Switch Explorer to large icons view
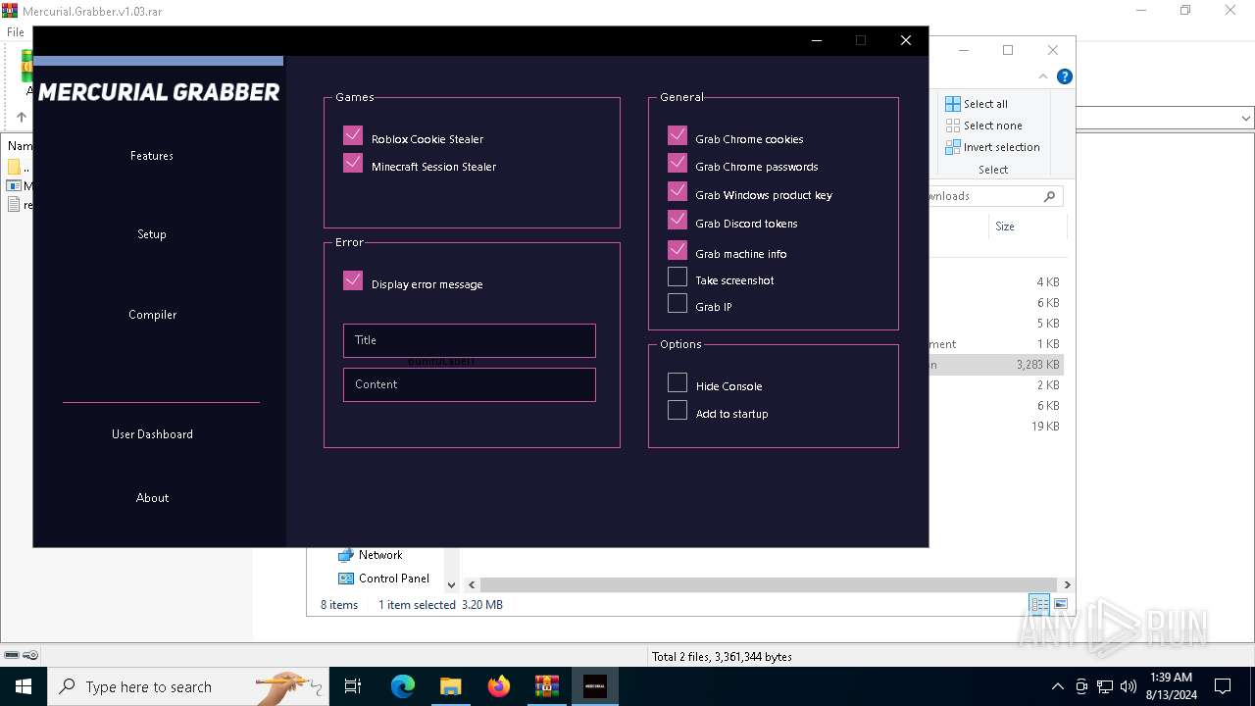Viewport: 1255px width, 706px height. pos(1060,604)
